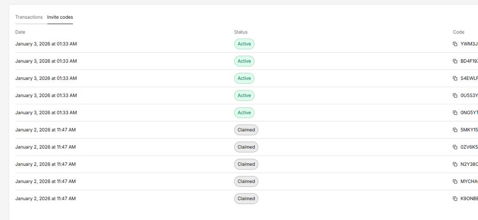The width and height of the screenshot is (478, 220).
Task: Click the Claimed badge for code N2Y38
Action: pos(246,164)
